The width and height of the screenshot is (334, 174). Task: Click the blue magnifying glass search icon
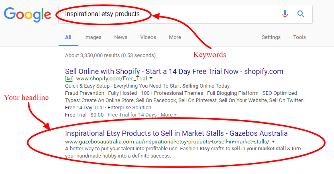(x=301, y=14)
